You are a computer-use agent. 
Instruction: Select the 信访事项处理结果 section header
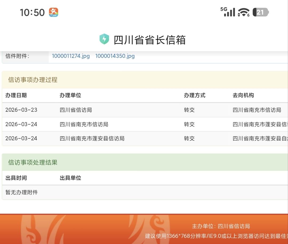(x=33, y=162)
